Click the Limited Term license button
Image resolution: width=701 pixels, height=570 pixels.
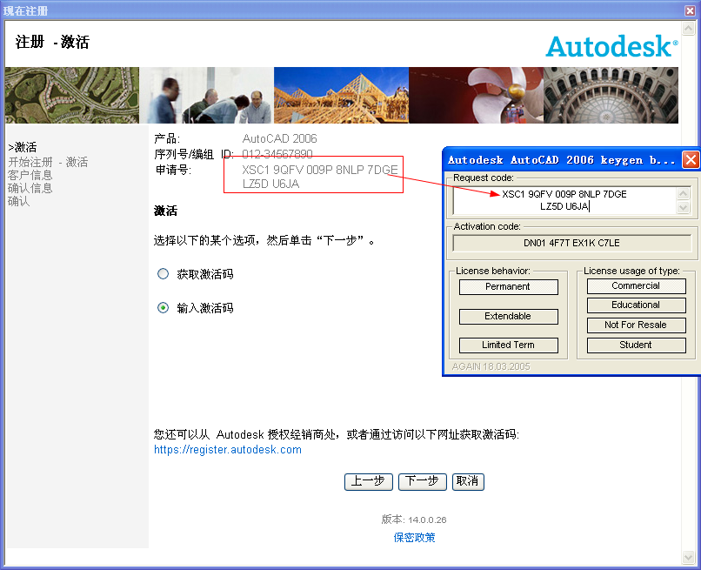(x=508, y=345)
